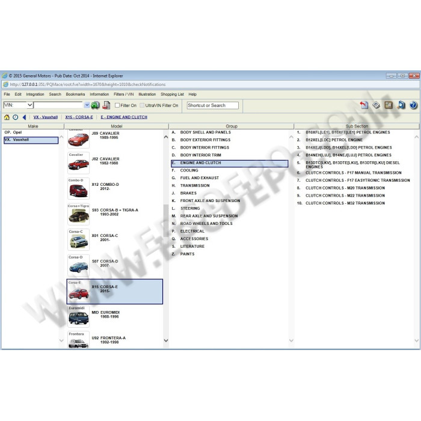Click the magnifier search icon in toolbar

pyautogui.click(x=401, y=105)
